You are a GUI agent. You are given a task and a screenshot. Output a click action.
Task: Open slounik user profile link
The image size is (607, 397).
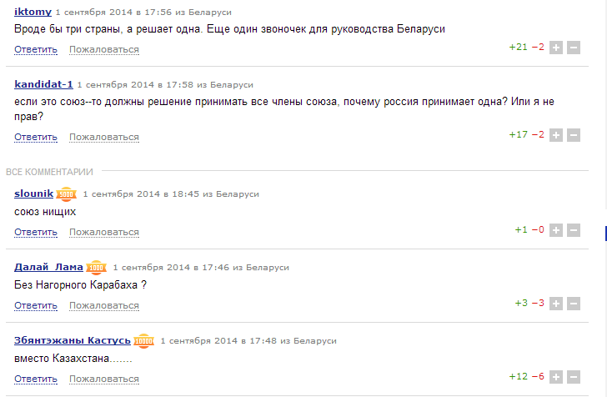pyautogui.click(x=33, y=193)
